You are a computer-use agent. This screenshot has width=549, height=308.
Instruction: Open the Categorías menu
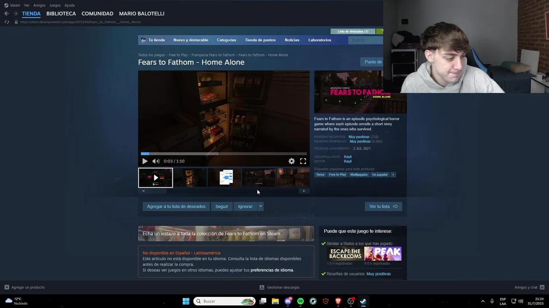coord(226,40)
